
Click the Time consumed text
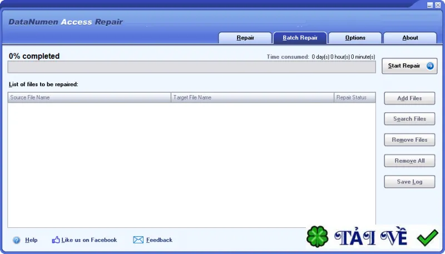pyautogui.click(x=321, y=57)
